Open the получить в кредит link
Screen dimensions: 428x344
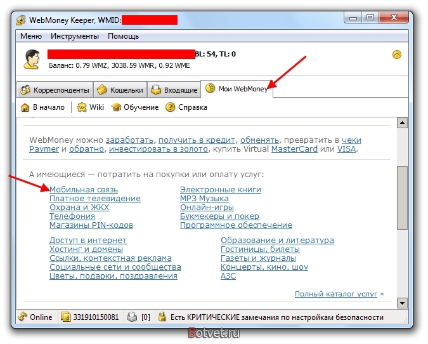pyautogui.click(x=197, y=140)
